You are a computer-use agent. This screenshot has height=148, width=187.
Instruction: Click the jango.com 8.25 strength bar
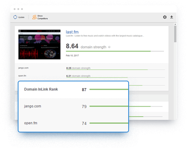[116, 70]
